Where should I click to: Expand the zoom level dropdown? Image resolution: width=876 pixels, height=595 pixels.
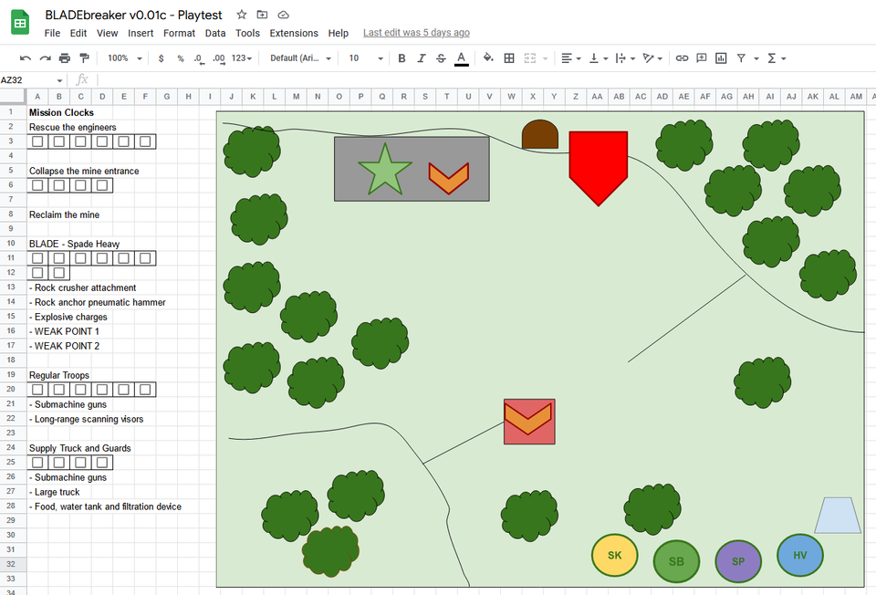121,57
